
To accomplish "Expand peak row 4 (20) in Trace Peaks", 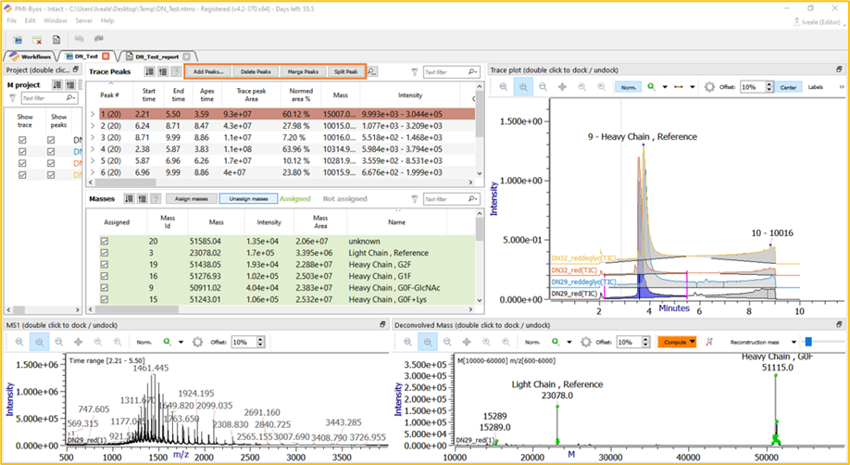I will [x=93, y=148].
